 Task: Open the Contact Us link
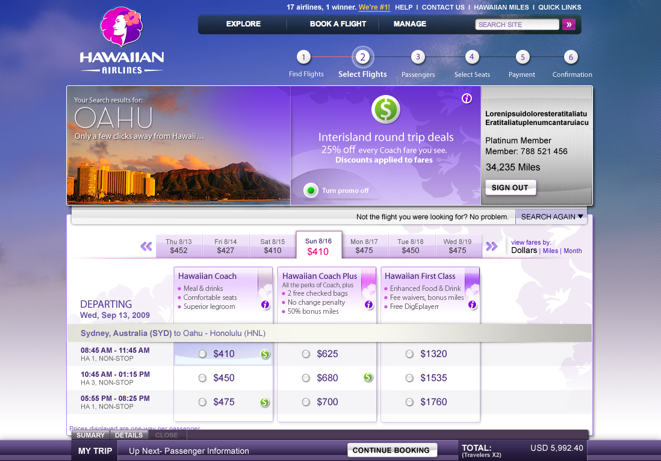[443, 7]
